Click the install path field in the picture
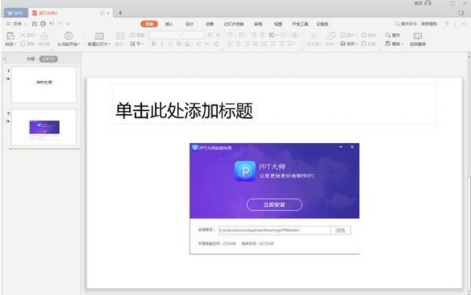The height and width of the screenshot is (295, 471). (274, 230)
